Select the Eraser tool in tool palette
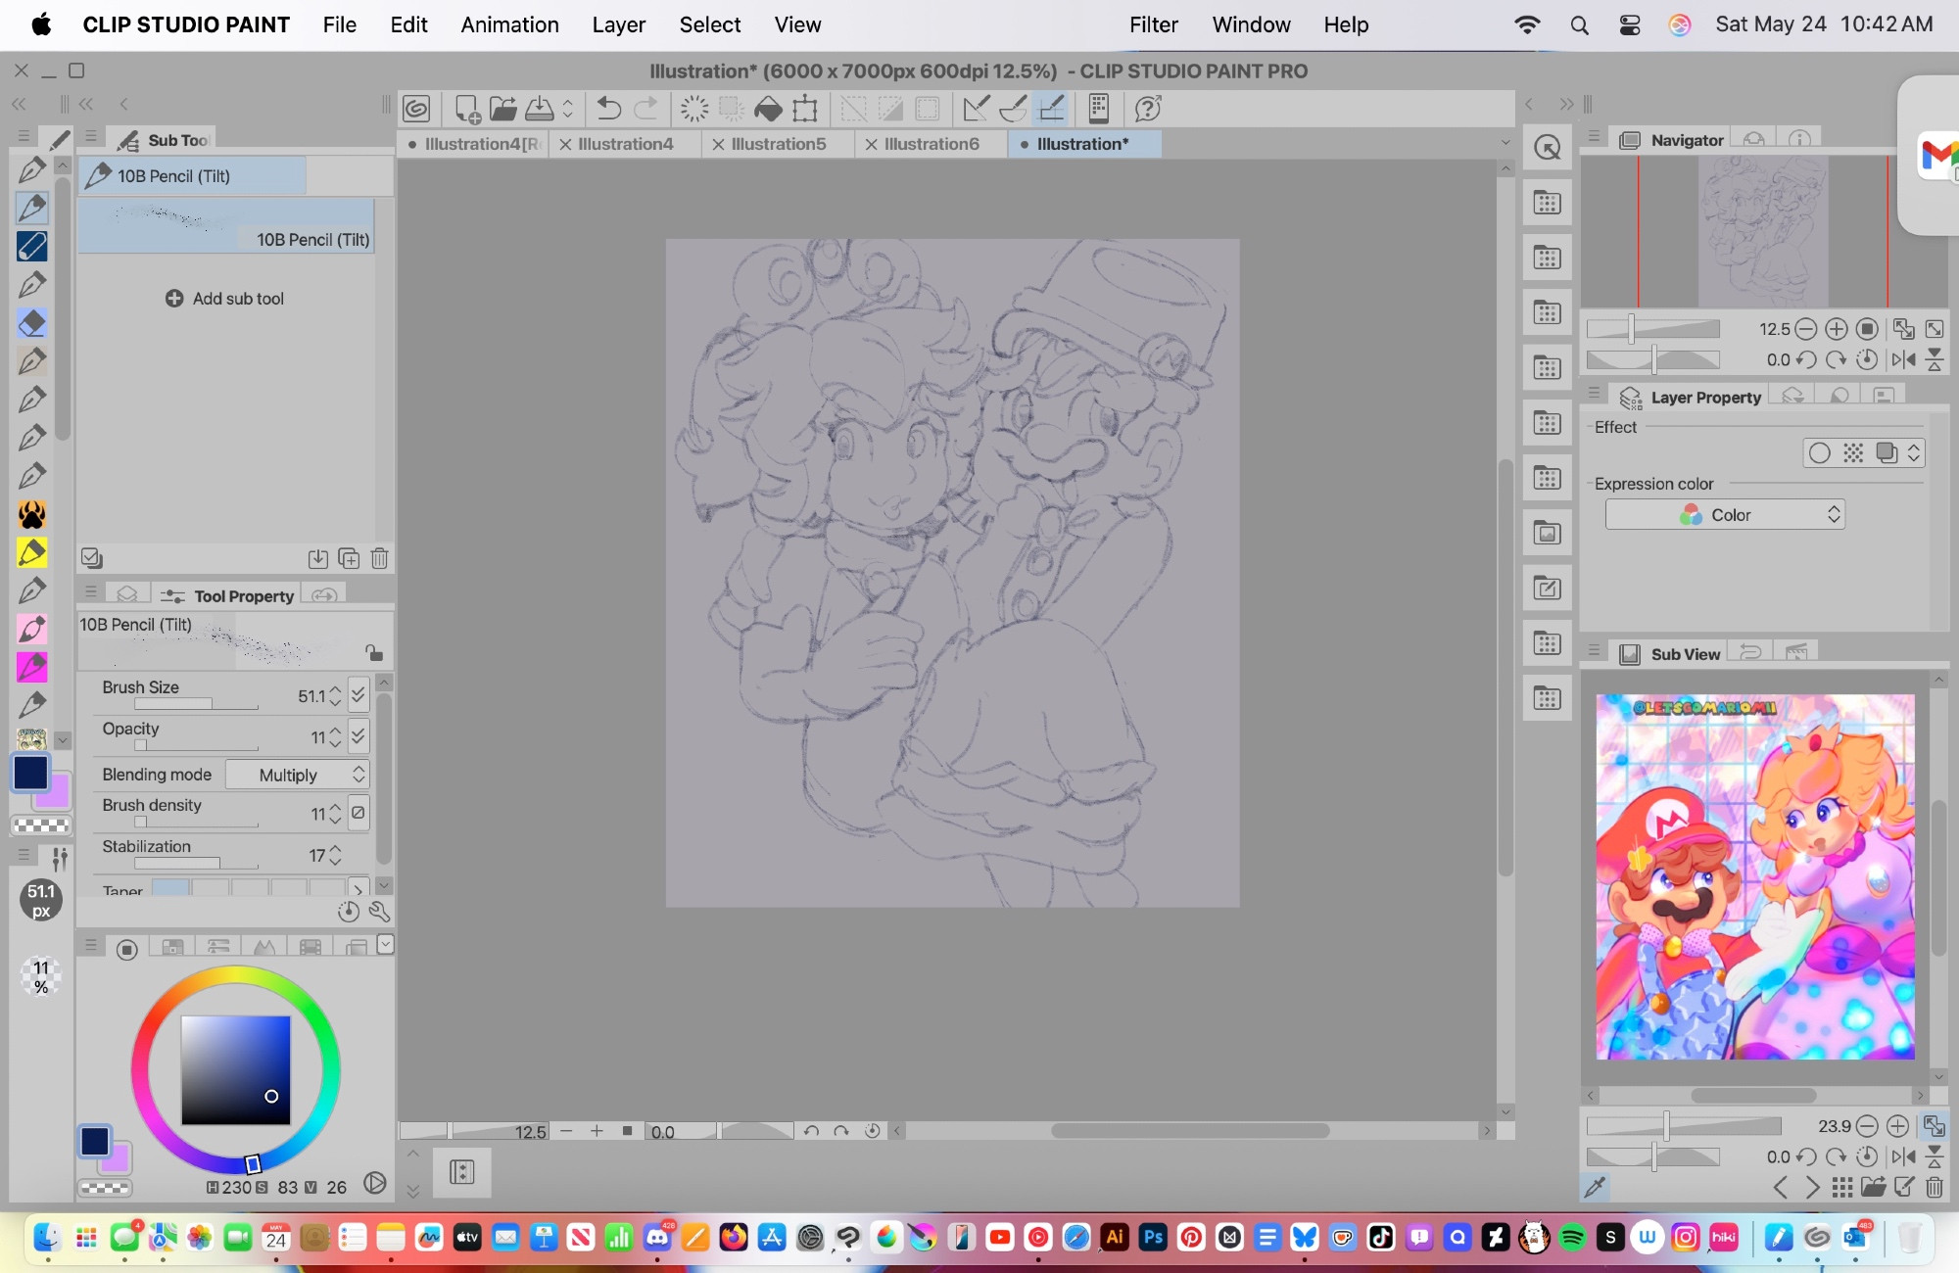The image size is (1959, 1273). (32, 323)
